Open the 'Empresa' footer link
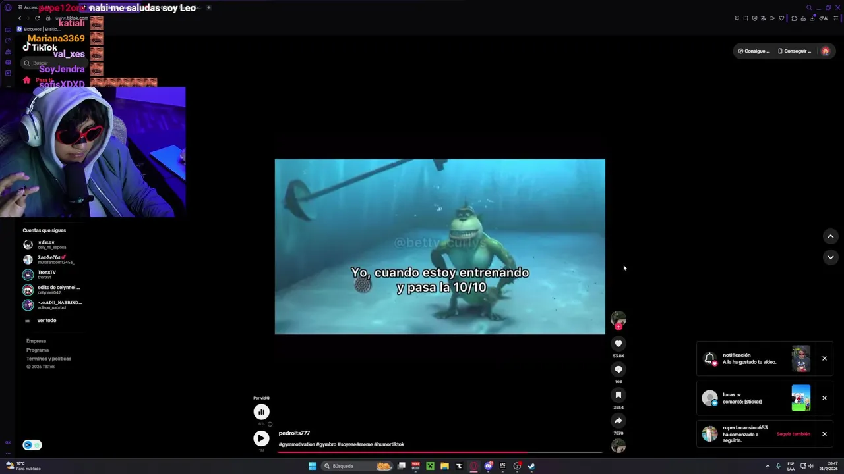Viewport: 844px width, 474px height. coord(36,341)
